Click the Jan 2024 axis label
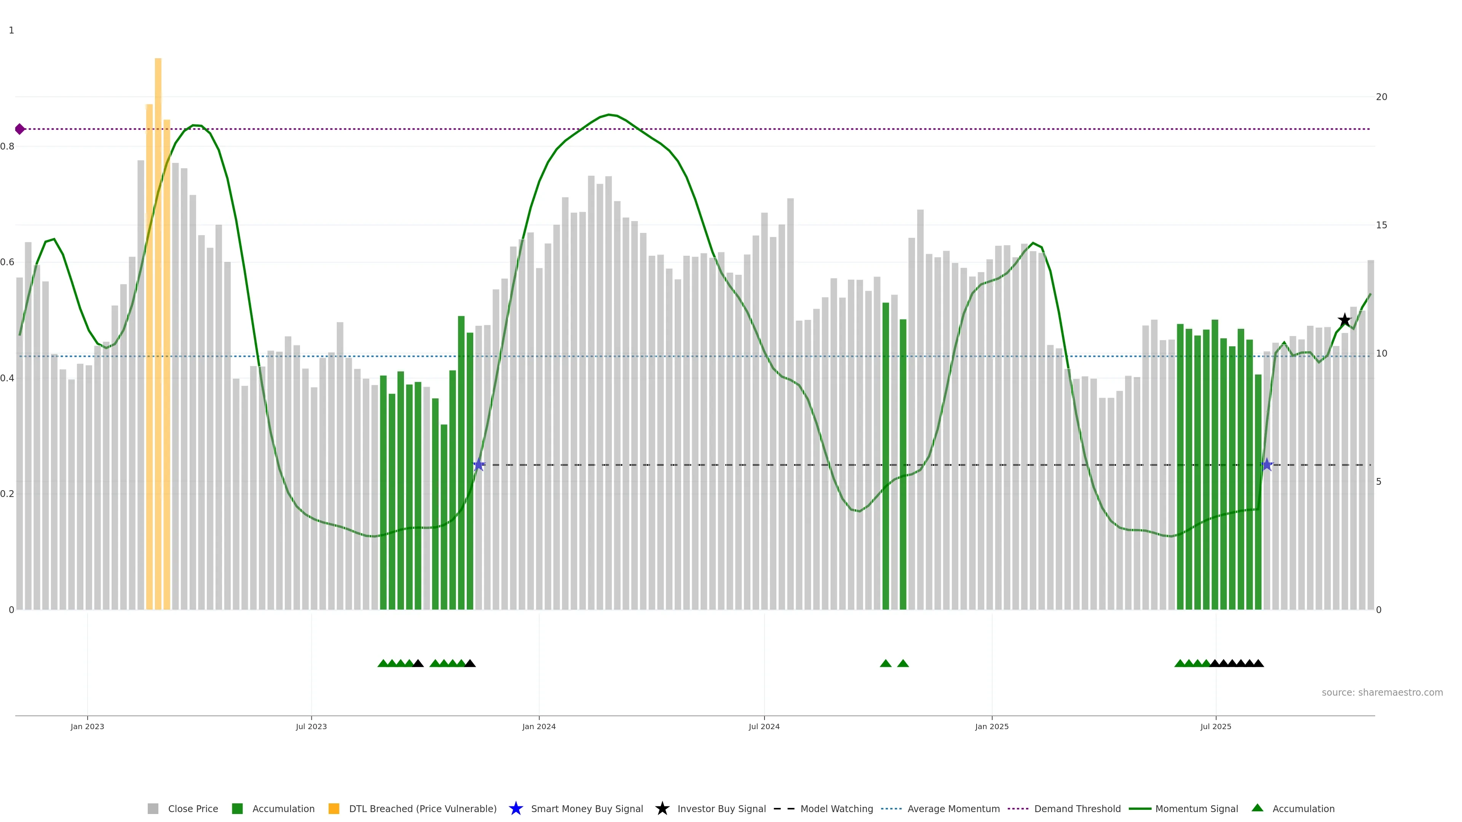The image size is (1462, 822). click(x=539, y=727)
